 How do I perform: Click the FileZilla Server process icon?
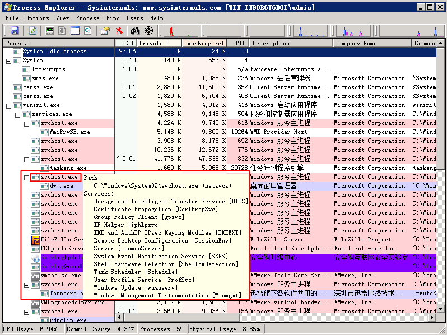[35, 240]
